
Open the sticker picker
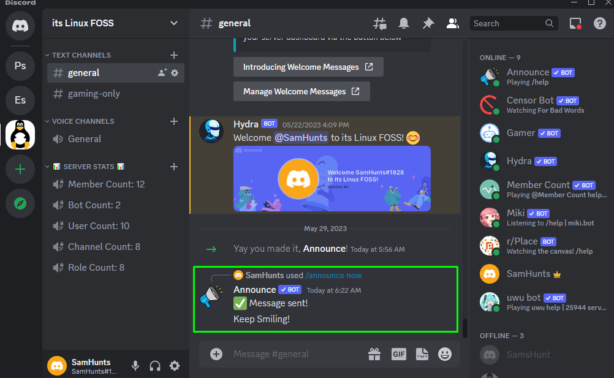click(422, 354)
